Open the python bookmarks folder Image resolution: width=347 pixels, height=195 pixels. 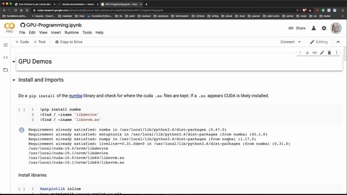(x=288, y=16)
